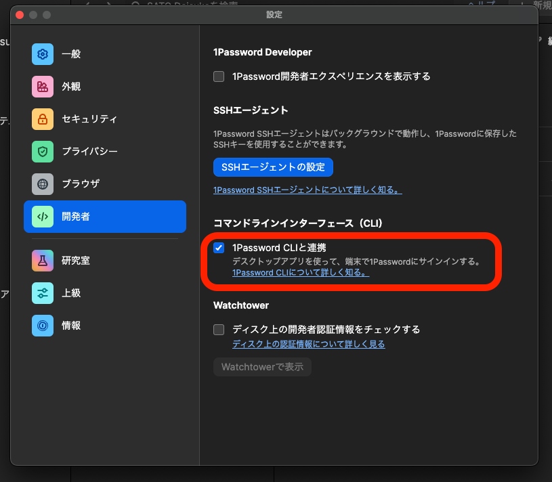Image resolution: width=552 pixels, height=482 pixels.
Task: Click the セキュリティ lock icon
Action: point(43,119)
